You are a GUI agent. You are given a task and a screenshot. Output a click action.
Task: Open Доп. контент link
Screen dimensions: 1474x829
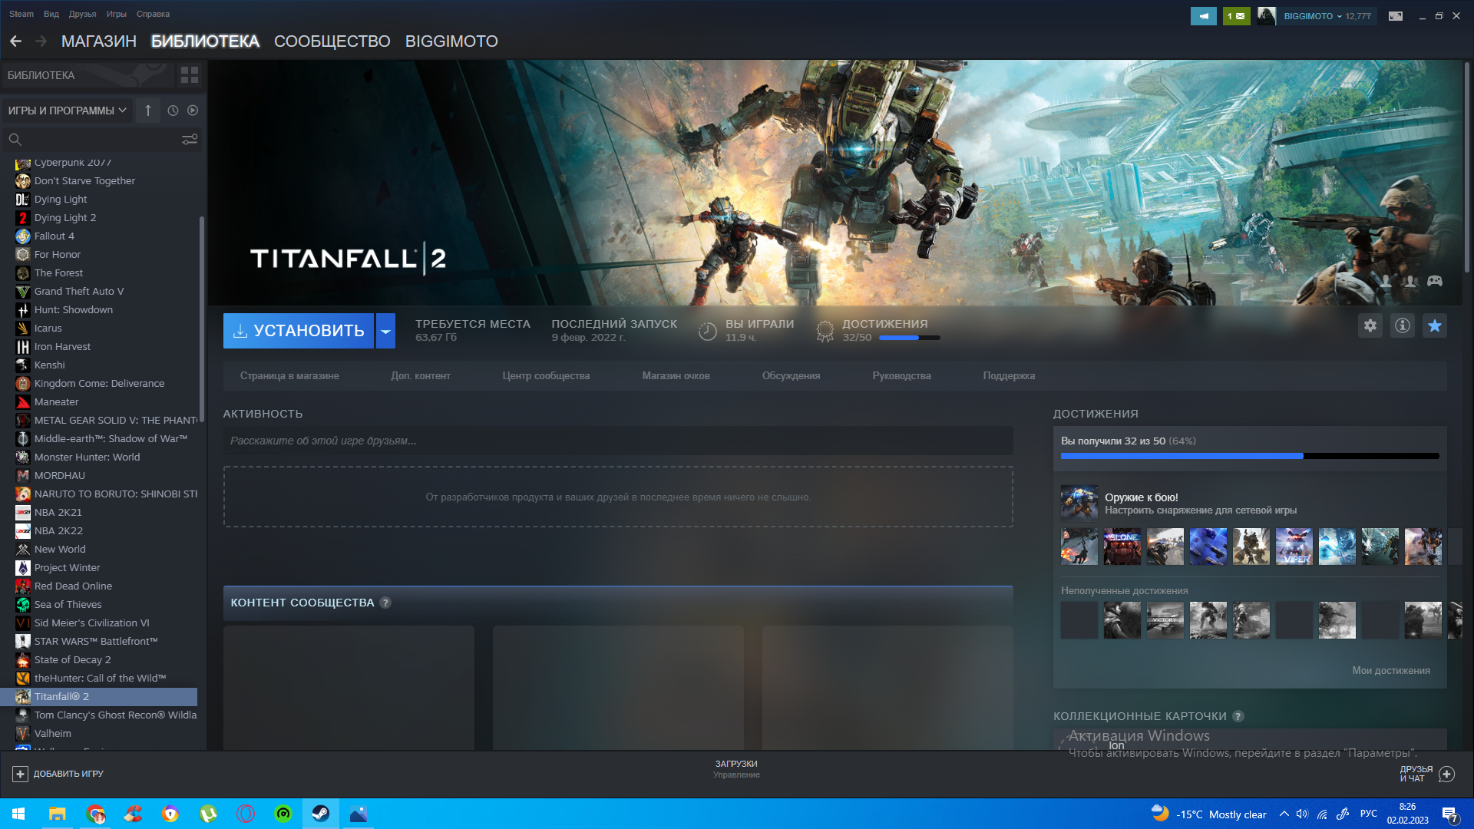point(421,376)
